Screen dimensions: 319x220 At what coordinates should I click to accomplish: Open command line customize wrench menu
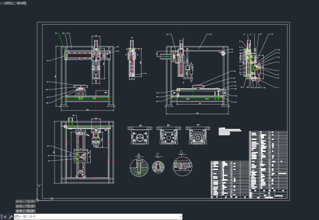pos(10,217)
